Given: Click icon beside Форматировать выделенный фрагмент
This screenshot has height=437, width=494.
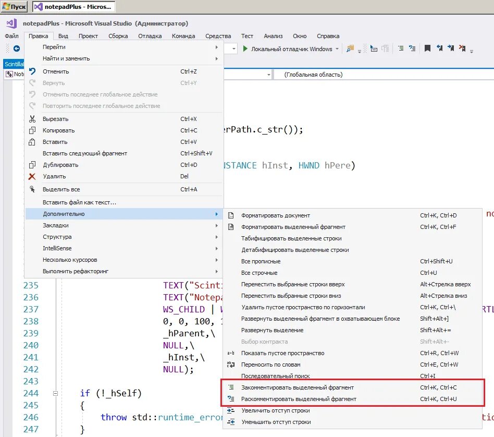Looking at the screenshot, I should (231, 227).
